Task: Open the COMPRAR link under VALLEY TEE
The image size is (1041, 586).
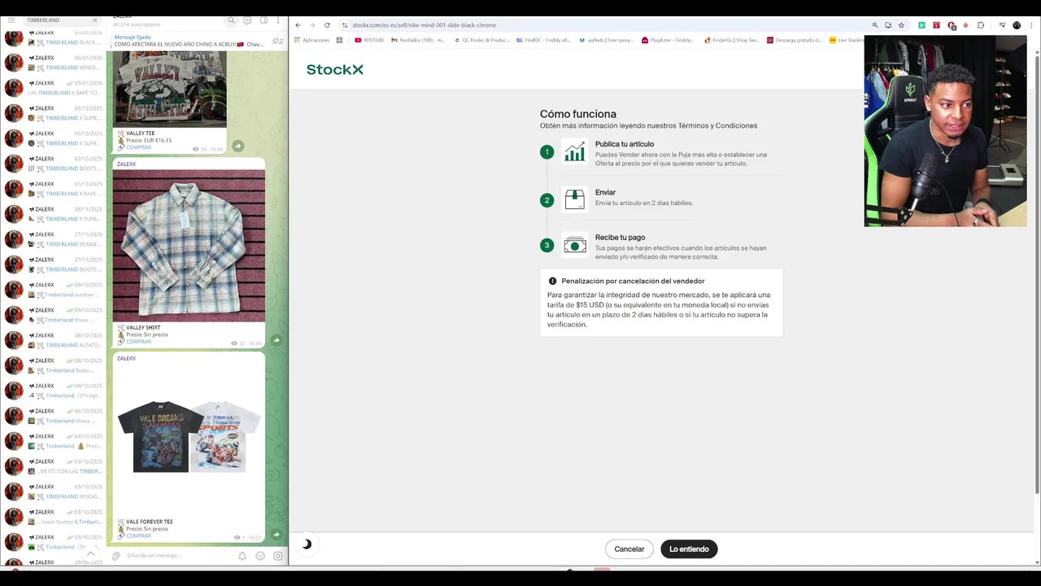Action: coord(138,147)
